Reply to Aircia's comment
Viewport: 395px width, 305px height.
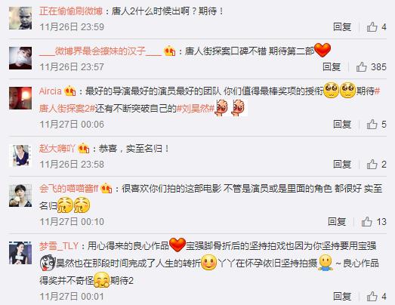click(x=342, y=124)
